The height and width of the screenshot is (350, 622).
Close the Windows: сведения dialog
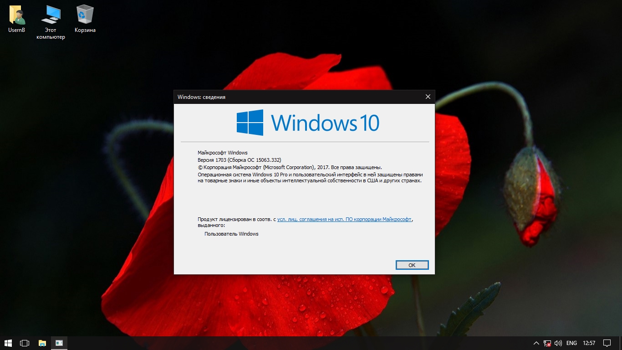tap(428, 97)
